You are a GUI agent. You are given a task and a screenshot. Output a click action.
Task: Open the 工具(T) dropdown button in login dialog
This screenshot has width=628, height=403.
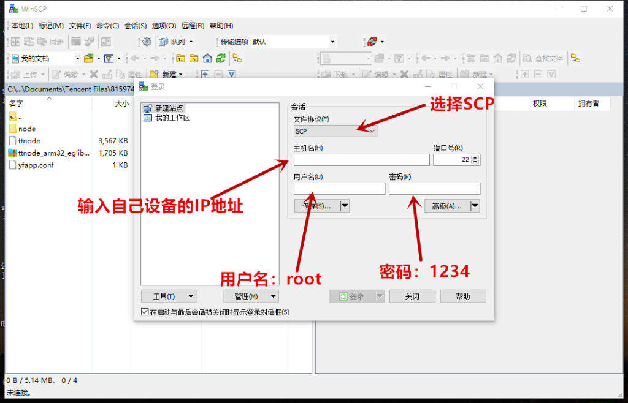(x=168, y=296)
